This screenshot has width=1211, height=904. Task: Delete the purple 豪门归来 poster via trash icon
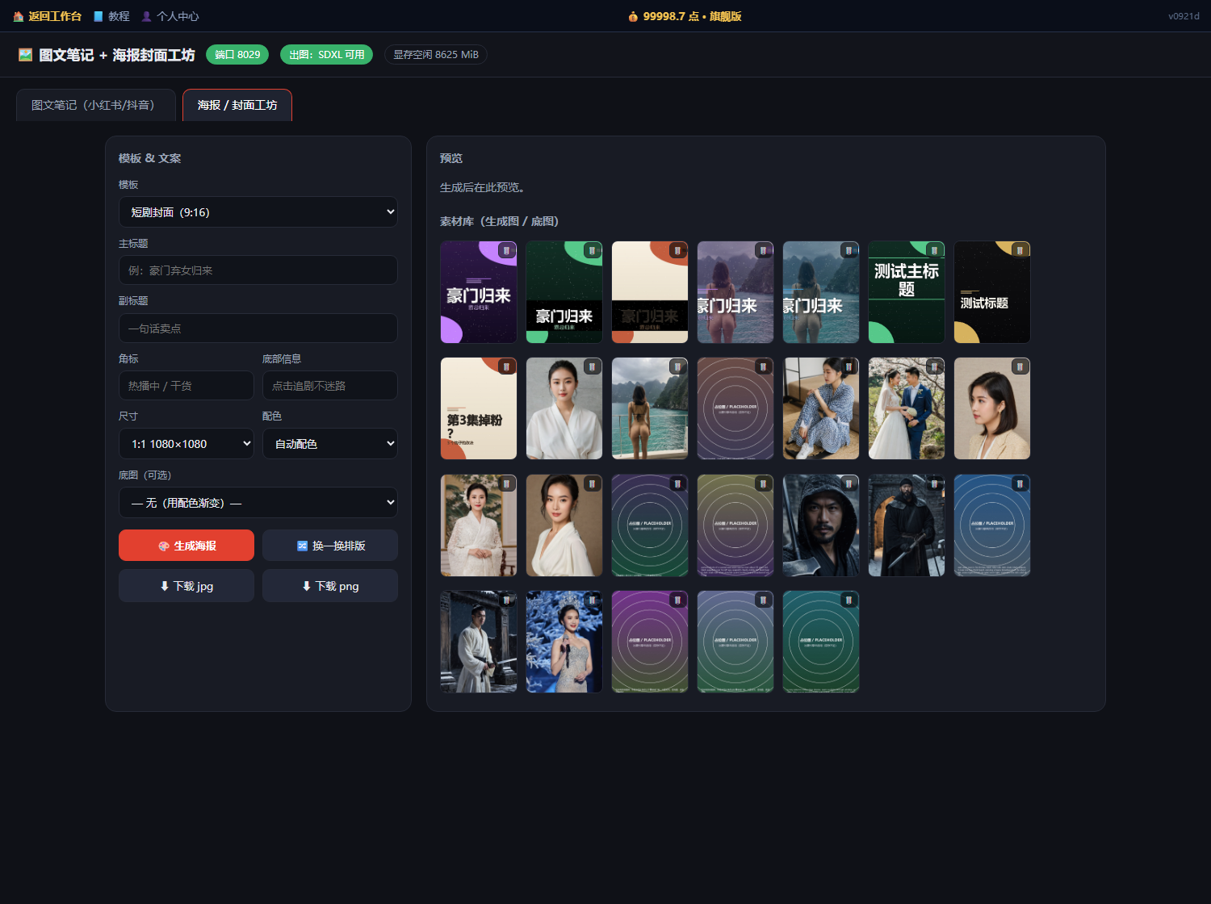tap(506, 251)
